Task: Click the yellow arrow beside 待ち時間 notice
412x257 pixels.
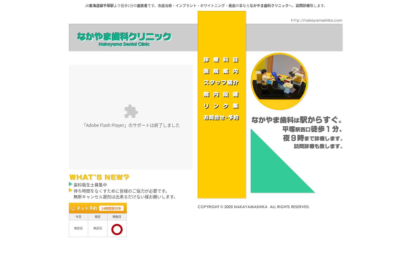Action: pyautogui.click(x=70, y=190)
